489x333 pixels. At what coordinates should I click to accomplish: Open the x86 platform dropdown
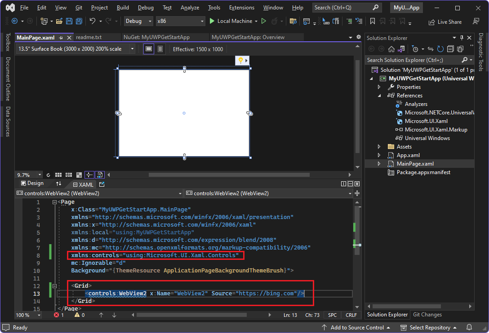(180, 21)
